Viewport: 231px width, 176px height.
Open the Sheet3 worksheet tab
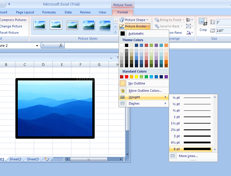click(x=33, y=159)
